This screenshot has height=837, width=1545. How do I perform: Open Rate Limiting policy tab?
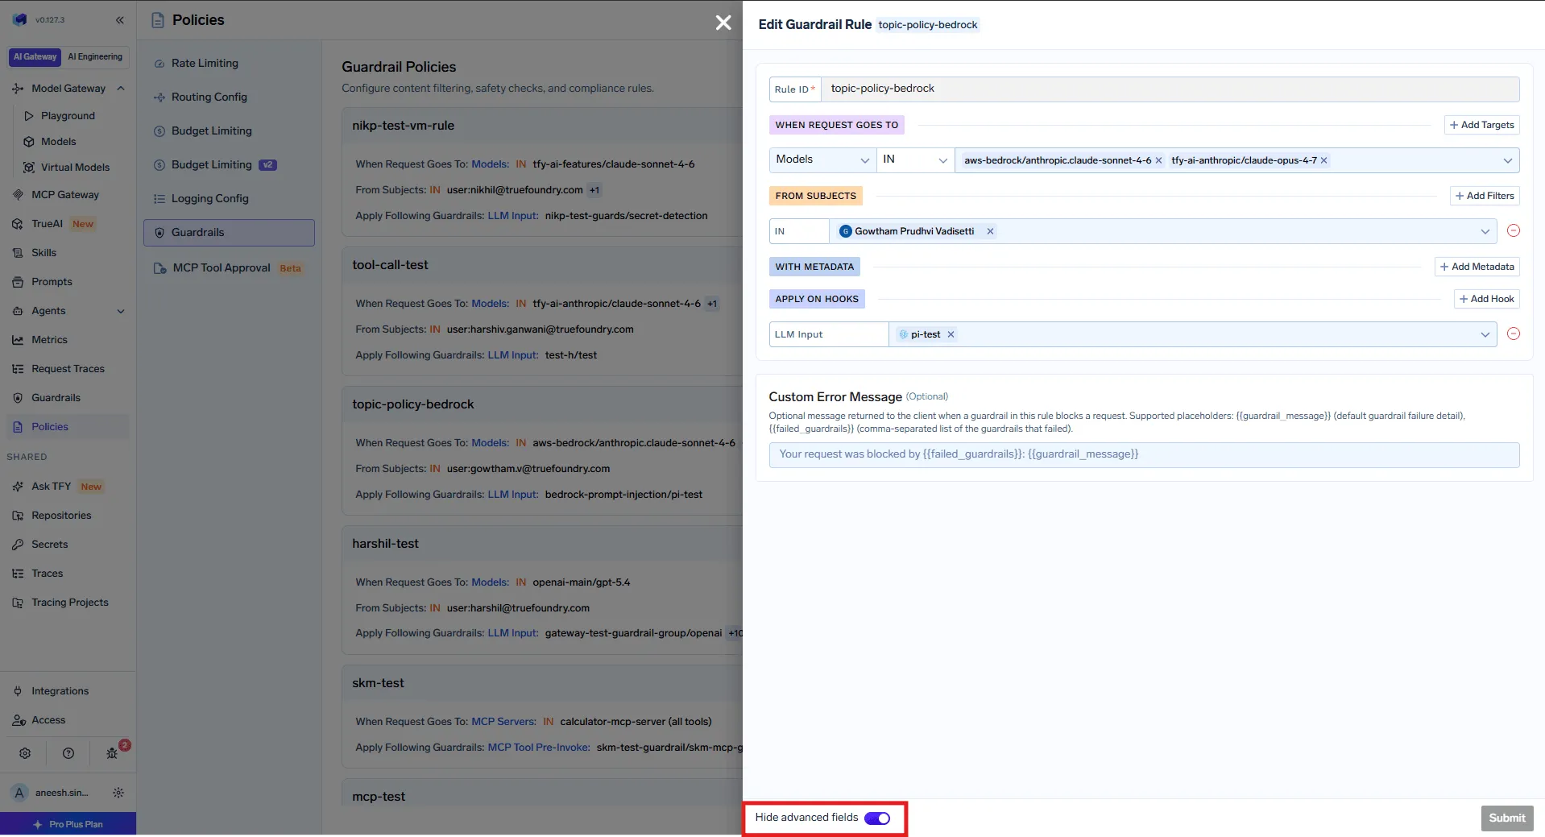pos(229,64)
